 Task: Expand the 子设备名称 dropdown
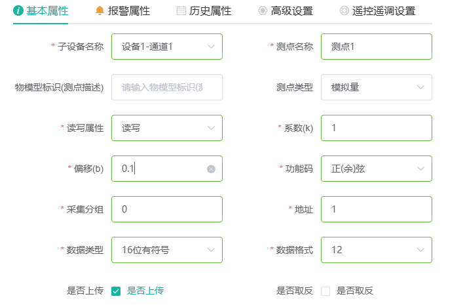coord(167,47)
